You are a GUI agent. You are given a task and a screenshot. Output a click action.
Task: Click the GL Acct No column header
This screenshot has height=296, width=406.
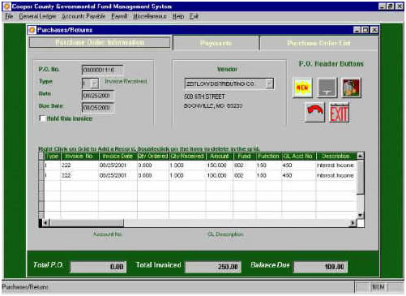[x=298, y=157]
